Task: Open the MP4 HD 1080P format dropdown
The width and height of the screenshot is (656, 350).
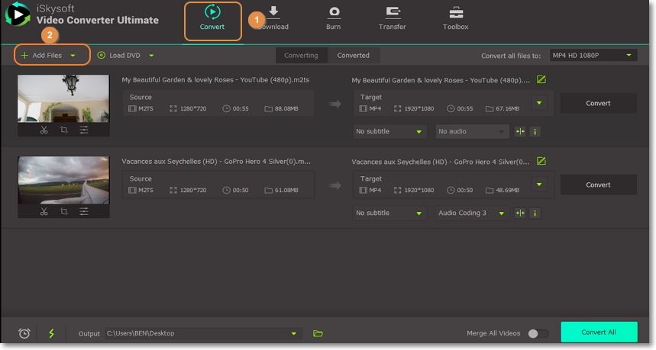Action: pyautogui.click(x=593, y=55)
